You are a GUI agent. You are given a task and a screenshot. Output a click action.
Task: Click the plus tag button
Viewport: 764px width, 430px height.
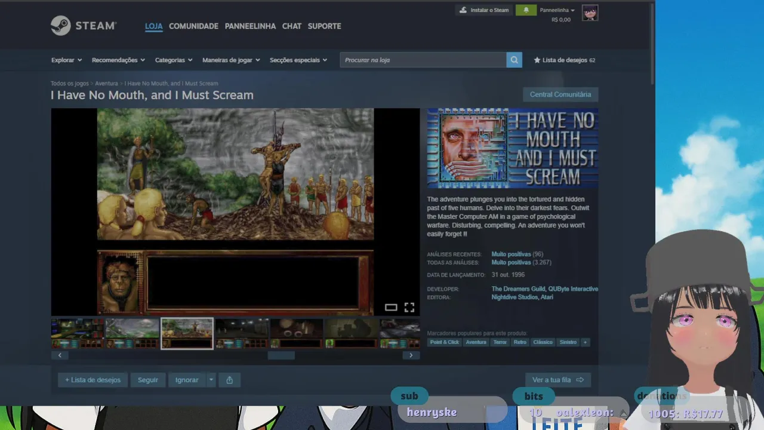click(585, 342)
